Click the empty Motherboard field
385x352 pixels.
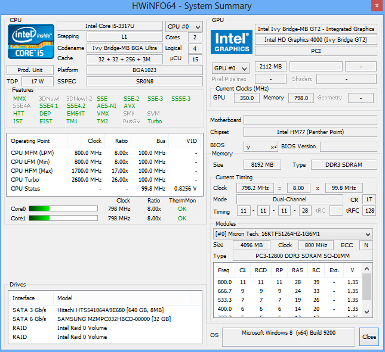click(x=310, y=120)
